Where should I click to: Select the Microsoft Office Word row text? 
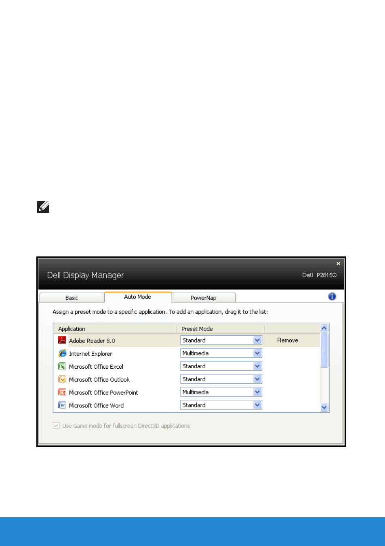[96, 405]
